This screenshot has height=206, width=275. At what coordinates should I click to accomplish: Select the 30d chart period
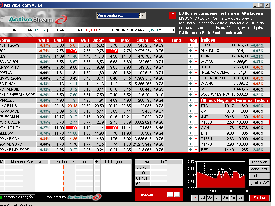tap(210, 198)
